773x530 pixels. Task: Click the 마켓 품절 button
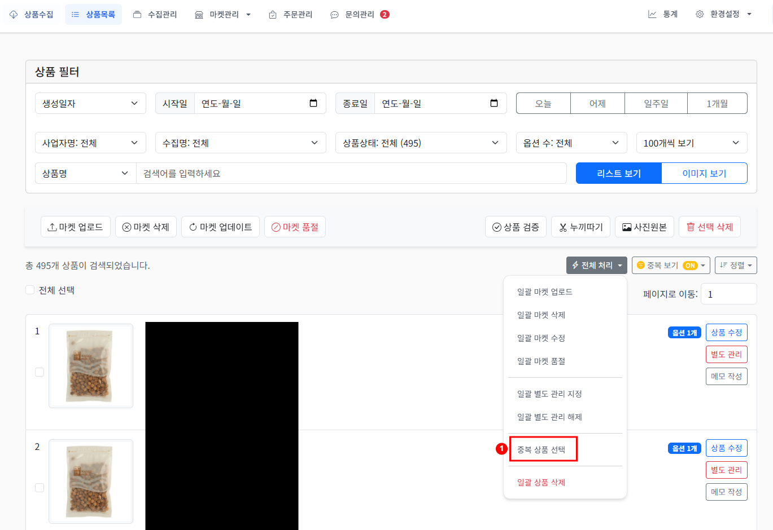click(x=295, y=227)
